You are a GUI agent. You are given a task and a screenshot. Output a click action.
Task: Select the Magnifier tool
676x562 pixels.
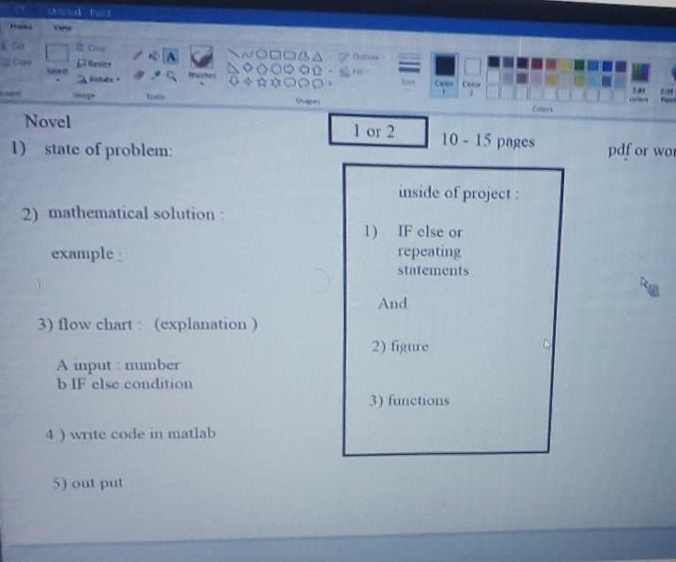171,76
